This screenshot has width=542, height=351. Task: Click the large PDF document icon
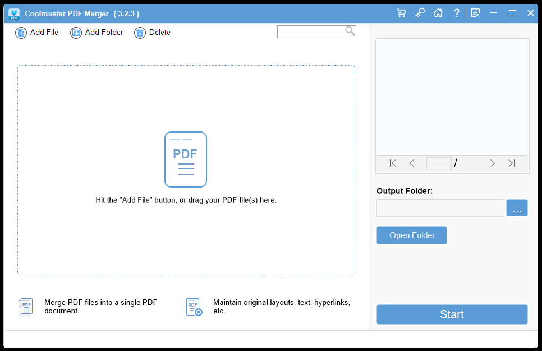click(x=185, y=159)
